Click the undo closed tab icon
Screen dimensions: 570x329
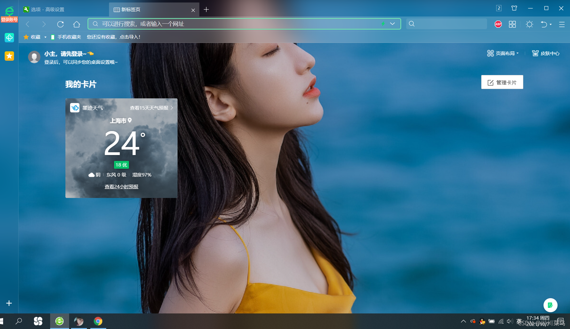(x=544, y=24)
